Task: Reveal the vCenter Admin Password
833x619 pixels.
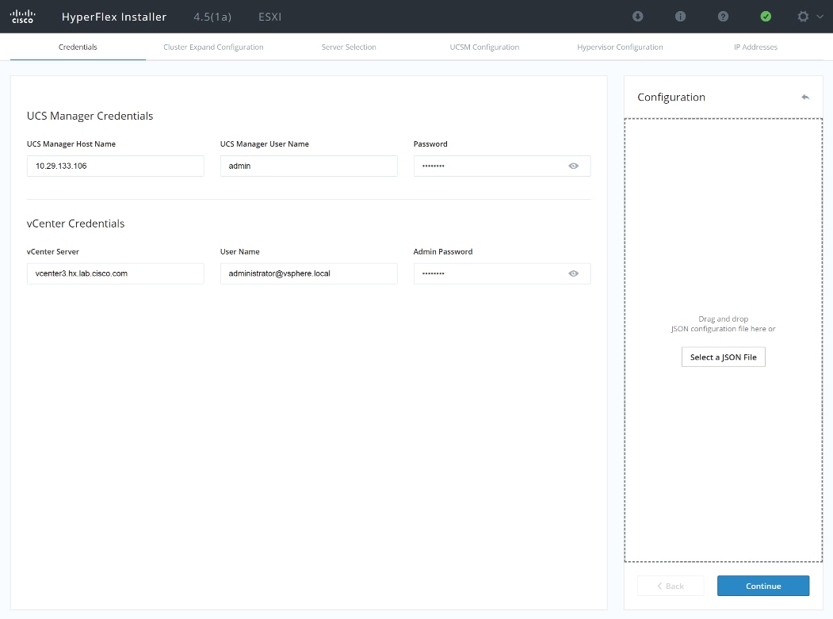Action: 573,273
